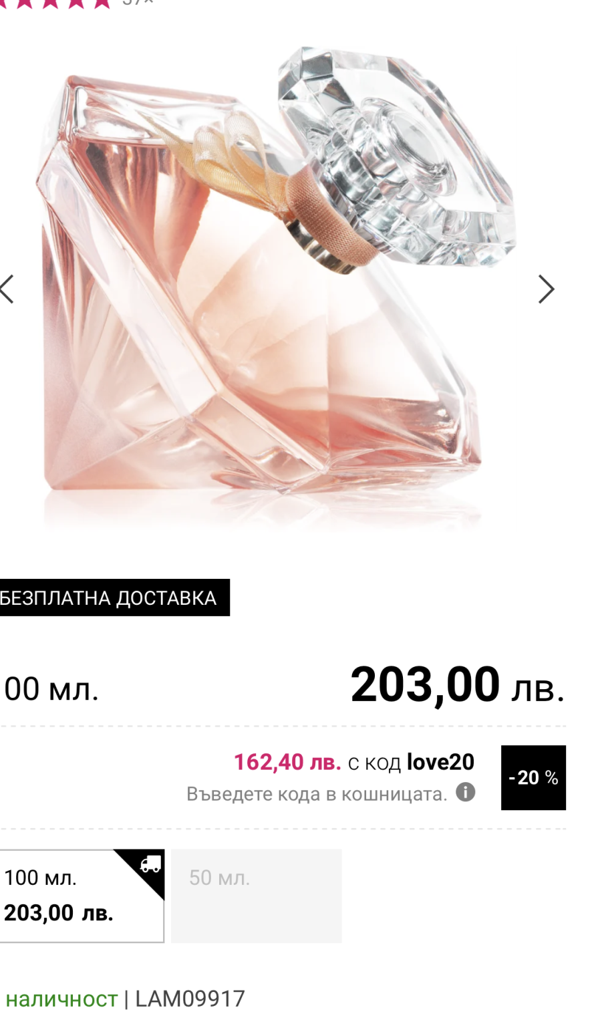The width and height of the screenshot is (592, 1036).
Task: Click the green наличност availability label
Action: pyautogui.click(x=61, y=999)
